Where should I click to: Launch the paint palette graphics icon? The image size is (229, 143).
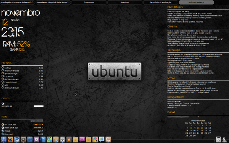click(x=95, y=139)
